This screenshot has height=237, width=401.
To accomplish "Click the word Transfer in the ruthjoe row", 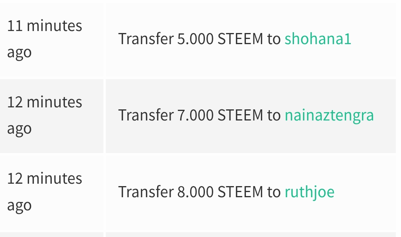I will pyautogui.click(x=146, y=192).
